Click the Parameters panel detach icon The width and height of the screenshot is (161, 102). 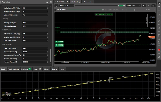click(47, 2)
